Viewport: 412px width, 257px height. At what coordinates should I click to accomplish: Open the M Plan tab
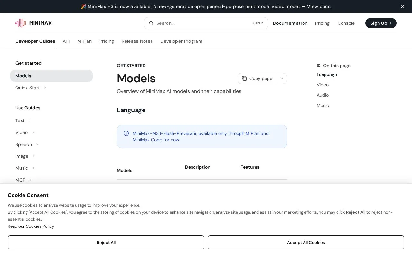[84, 41]
